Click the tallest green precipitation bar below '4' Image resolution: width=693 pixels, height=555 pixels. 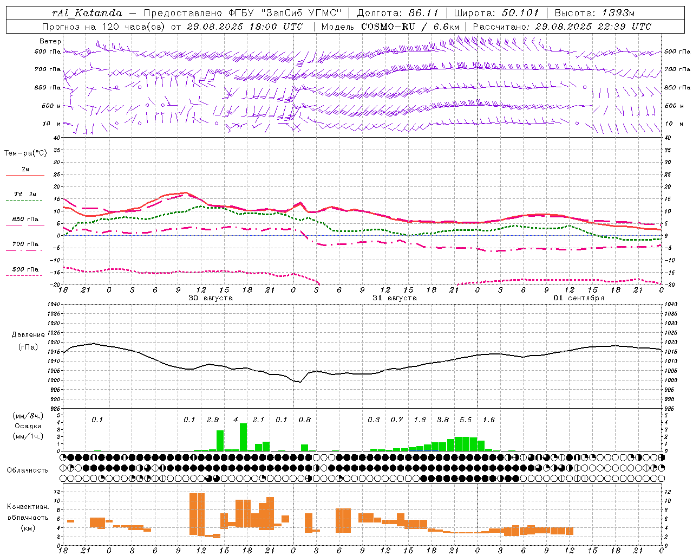point(243,437)
